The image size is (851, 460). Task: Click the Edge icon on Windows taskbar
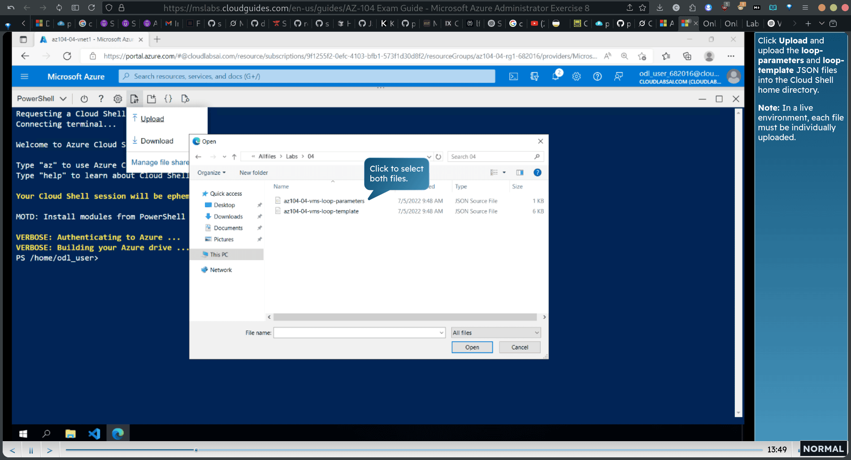pos(118,434)
